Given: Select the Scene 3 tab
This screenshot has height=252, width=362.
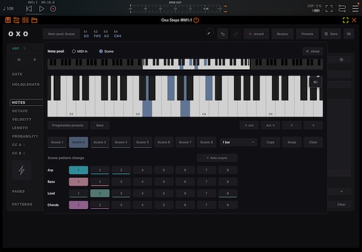Looking at the screenshot, I should point(100,142).
